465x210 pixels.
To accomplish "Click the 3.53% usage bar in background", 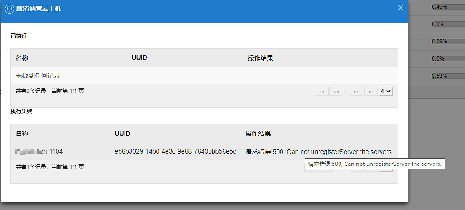I will pos(448,76).
